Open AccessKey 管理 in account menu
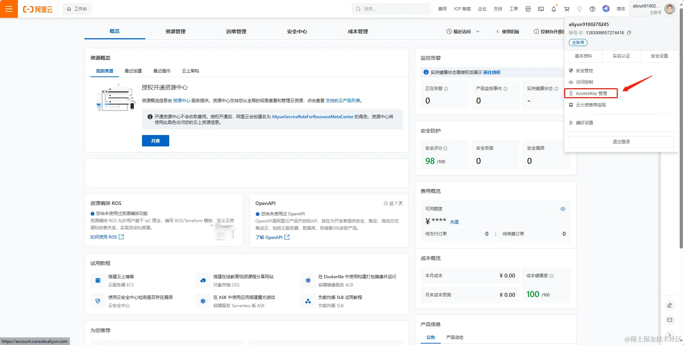 [591, 93]
